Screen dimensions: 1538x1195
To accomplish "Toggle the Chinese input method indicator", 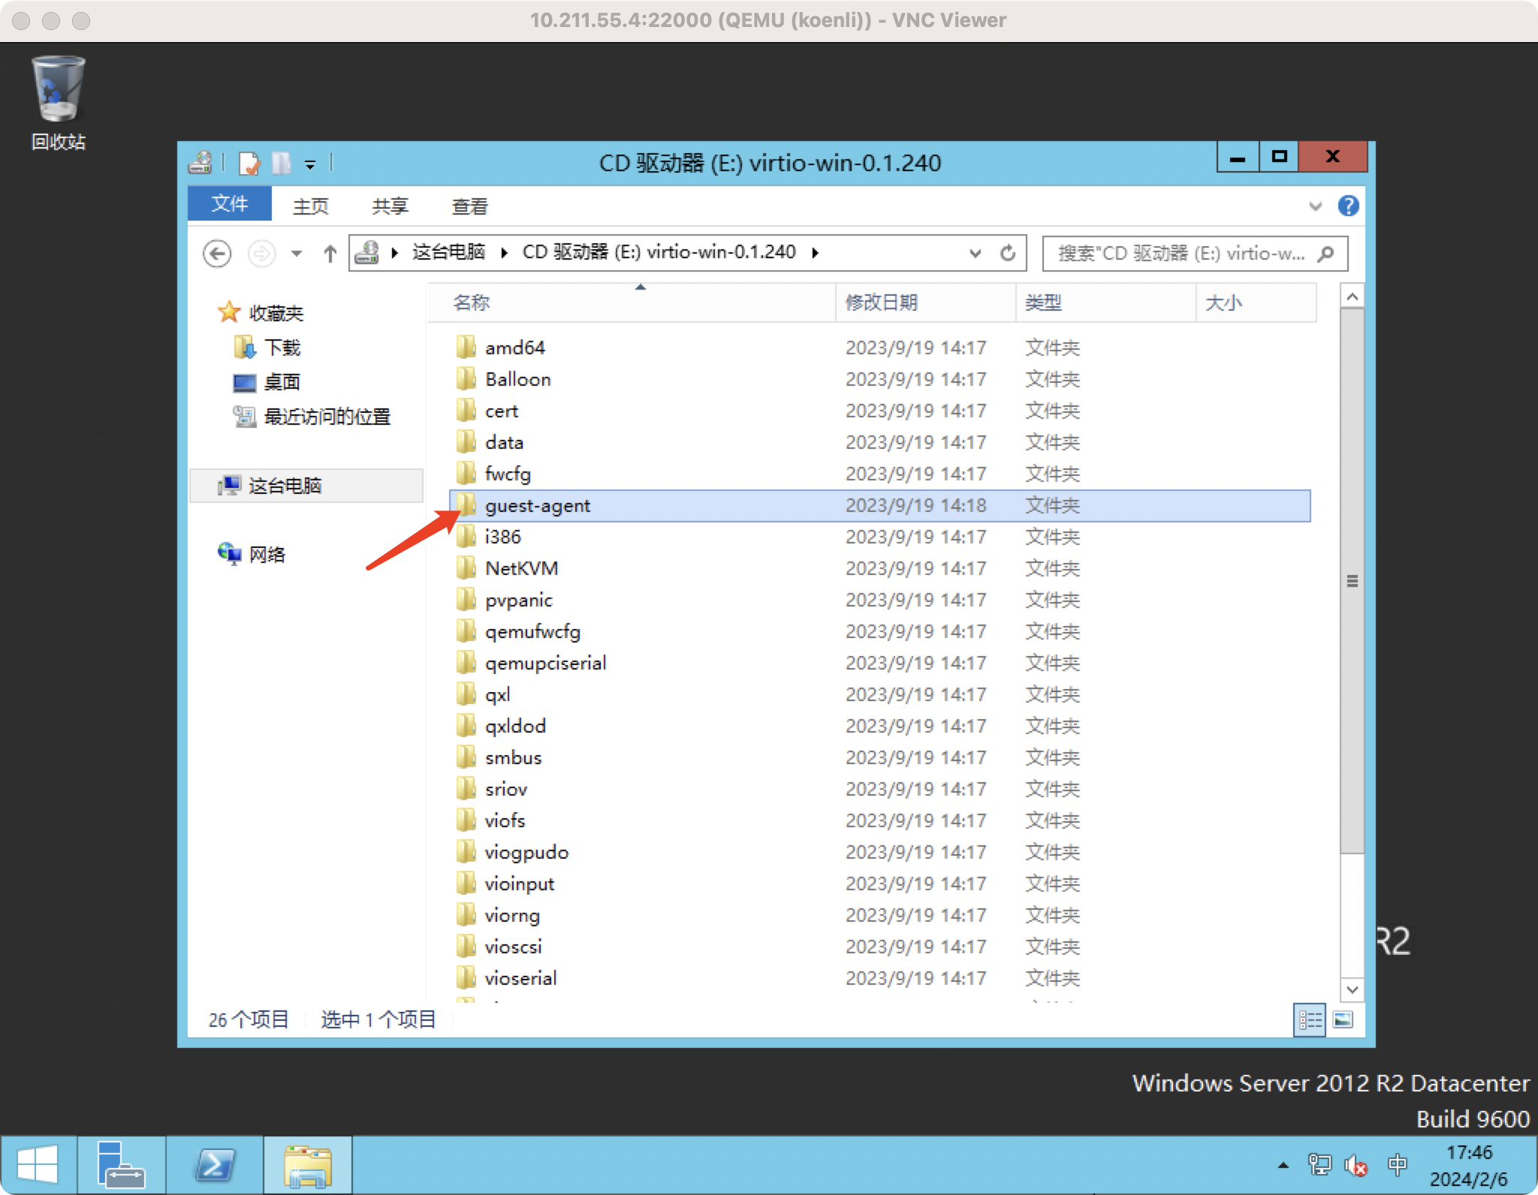I will 1397,1165.
